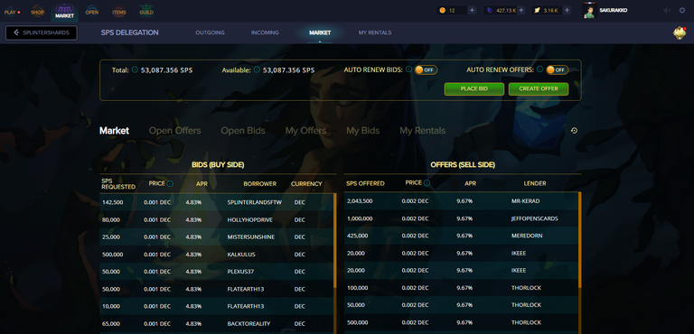The image size is (694, 334).
Task: Show Price info icon in Bids table
Action: pyautogui.click(x=170, y=183)
